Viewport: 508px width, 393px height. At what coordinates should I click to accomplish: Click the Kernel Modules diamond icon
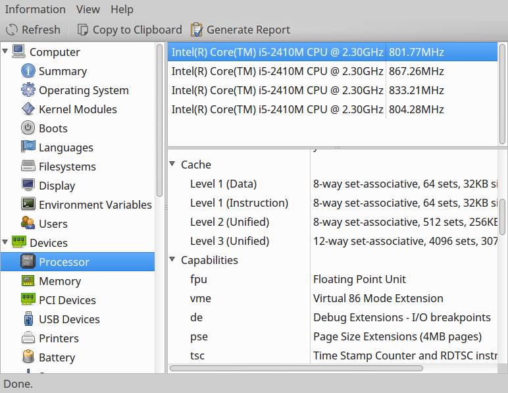(28, 109)
